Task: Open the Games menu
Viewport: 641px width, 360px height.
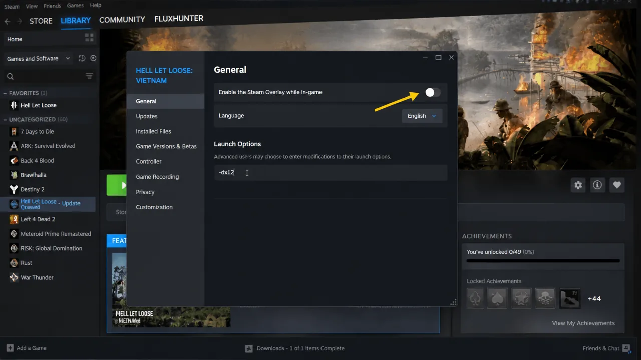Action: (x=75, y=6)
